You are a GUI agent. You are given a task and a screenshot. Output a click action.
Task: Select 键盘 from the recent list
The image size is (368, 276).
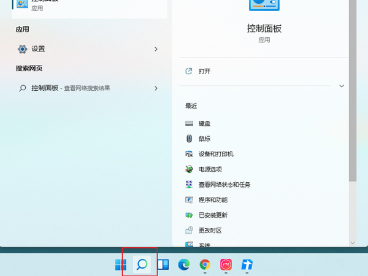pos(204,123)
